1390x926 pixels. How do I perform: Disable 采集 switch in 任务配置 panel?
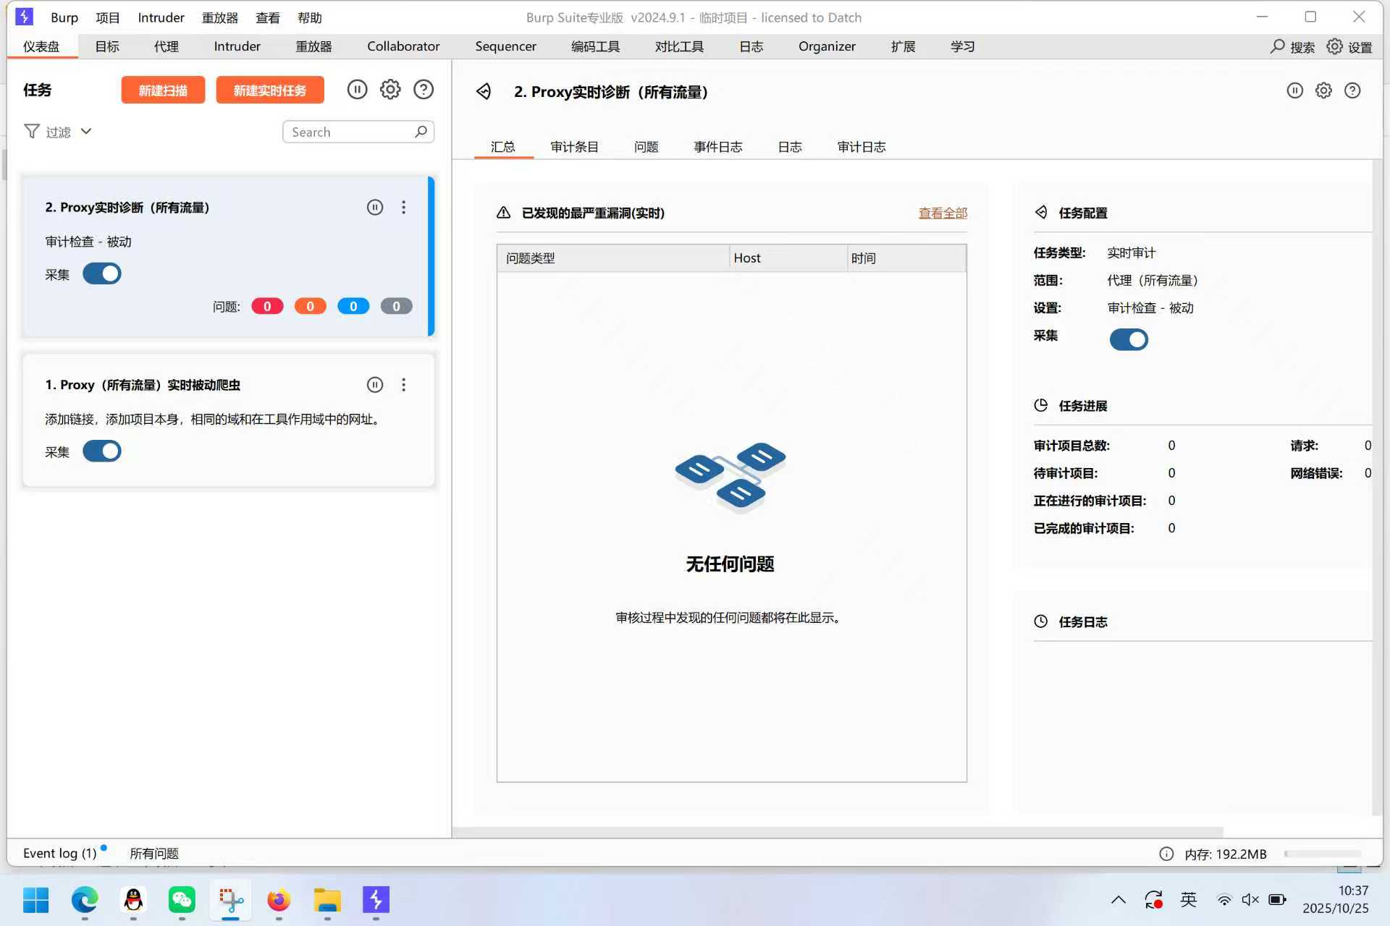(1129, 339)
